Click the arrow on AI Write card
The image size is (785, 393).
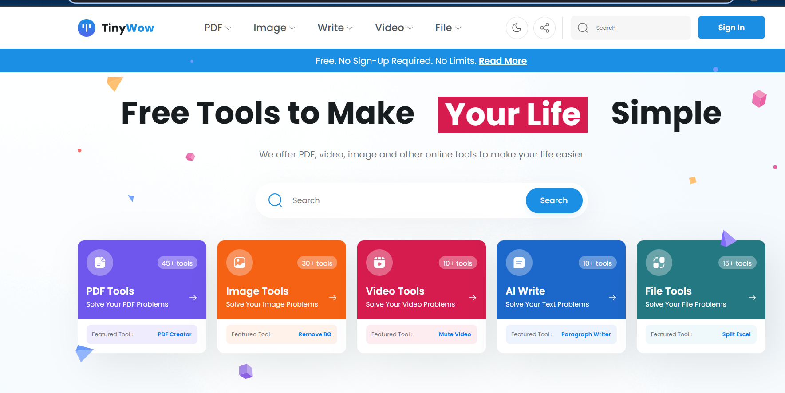pyautogui.click(x=612, y=298)
